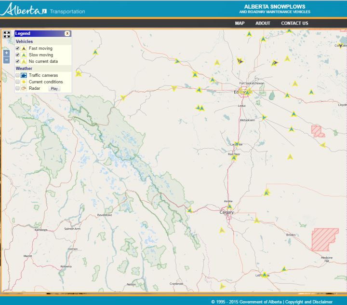Select snowplow marker at Lethbridge
This screenshot has width=347, height=305.
[x=265, y=275]
